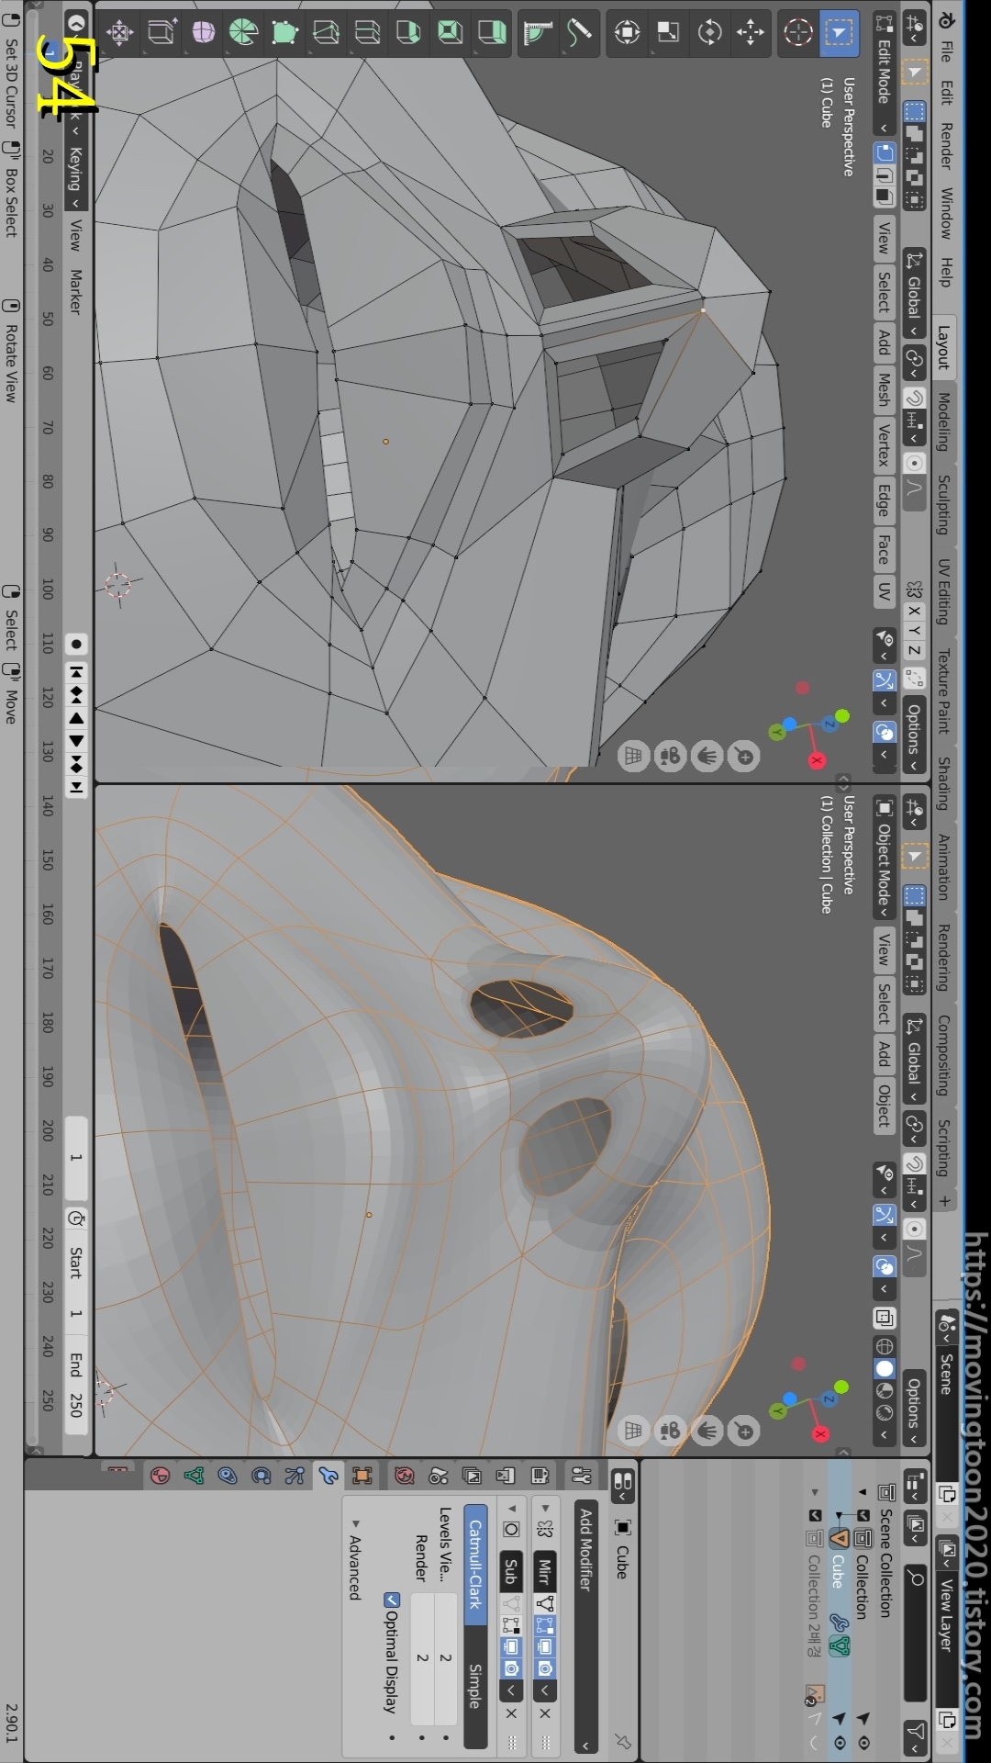Open the File menu
The height and width of the screenshot is (1763, 991).
pos(946,51)
